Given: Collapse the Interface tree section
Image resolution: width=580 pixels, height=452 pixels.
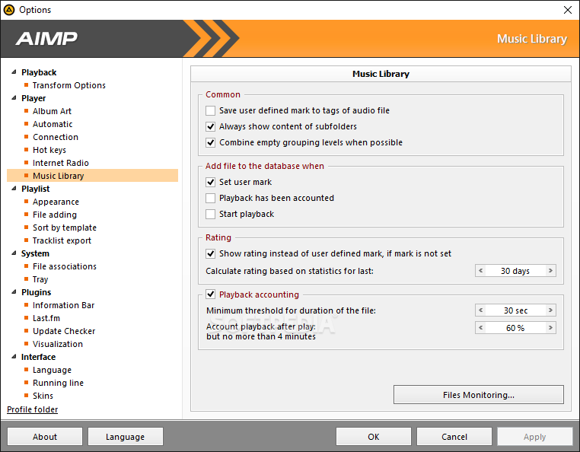Looking at the screenshot, I should click(14, 357).
